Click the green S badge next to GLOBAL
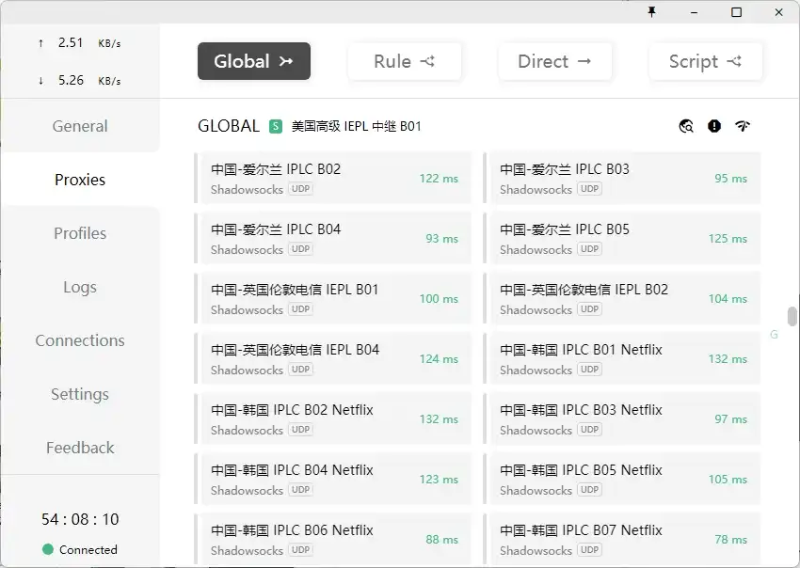The image size is (800, 568). pyautogui.click(x=276, y=126)
